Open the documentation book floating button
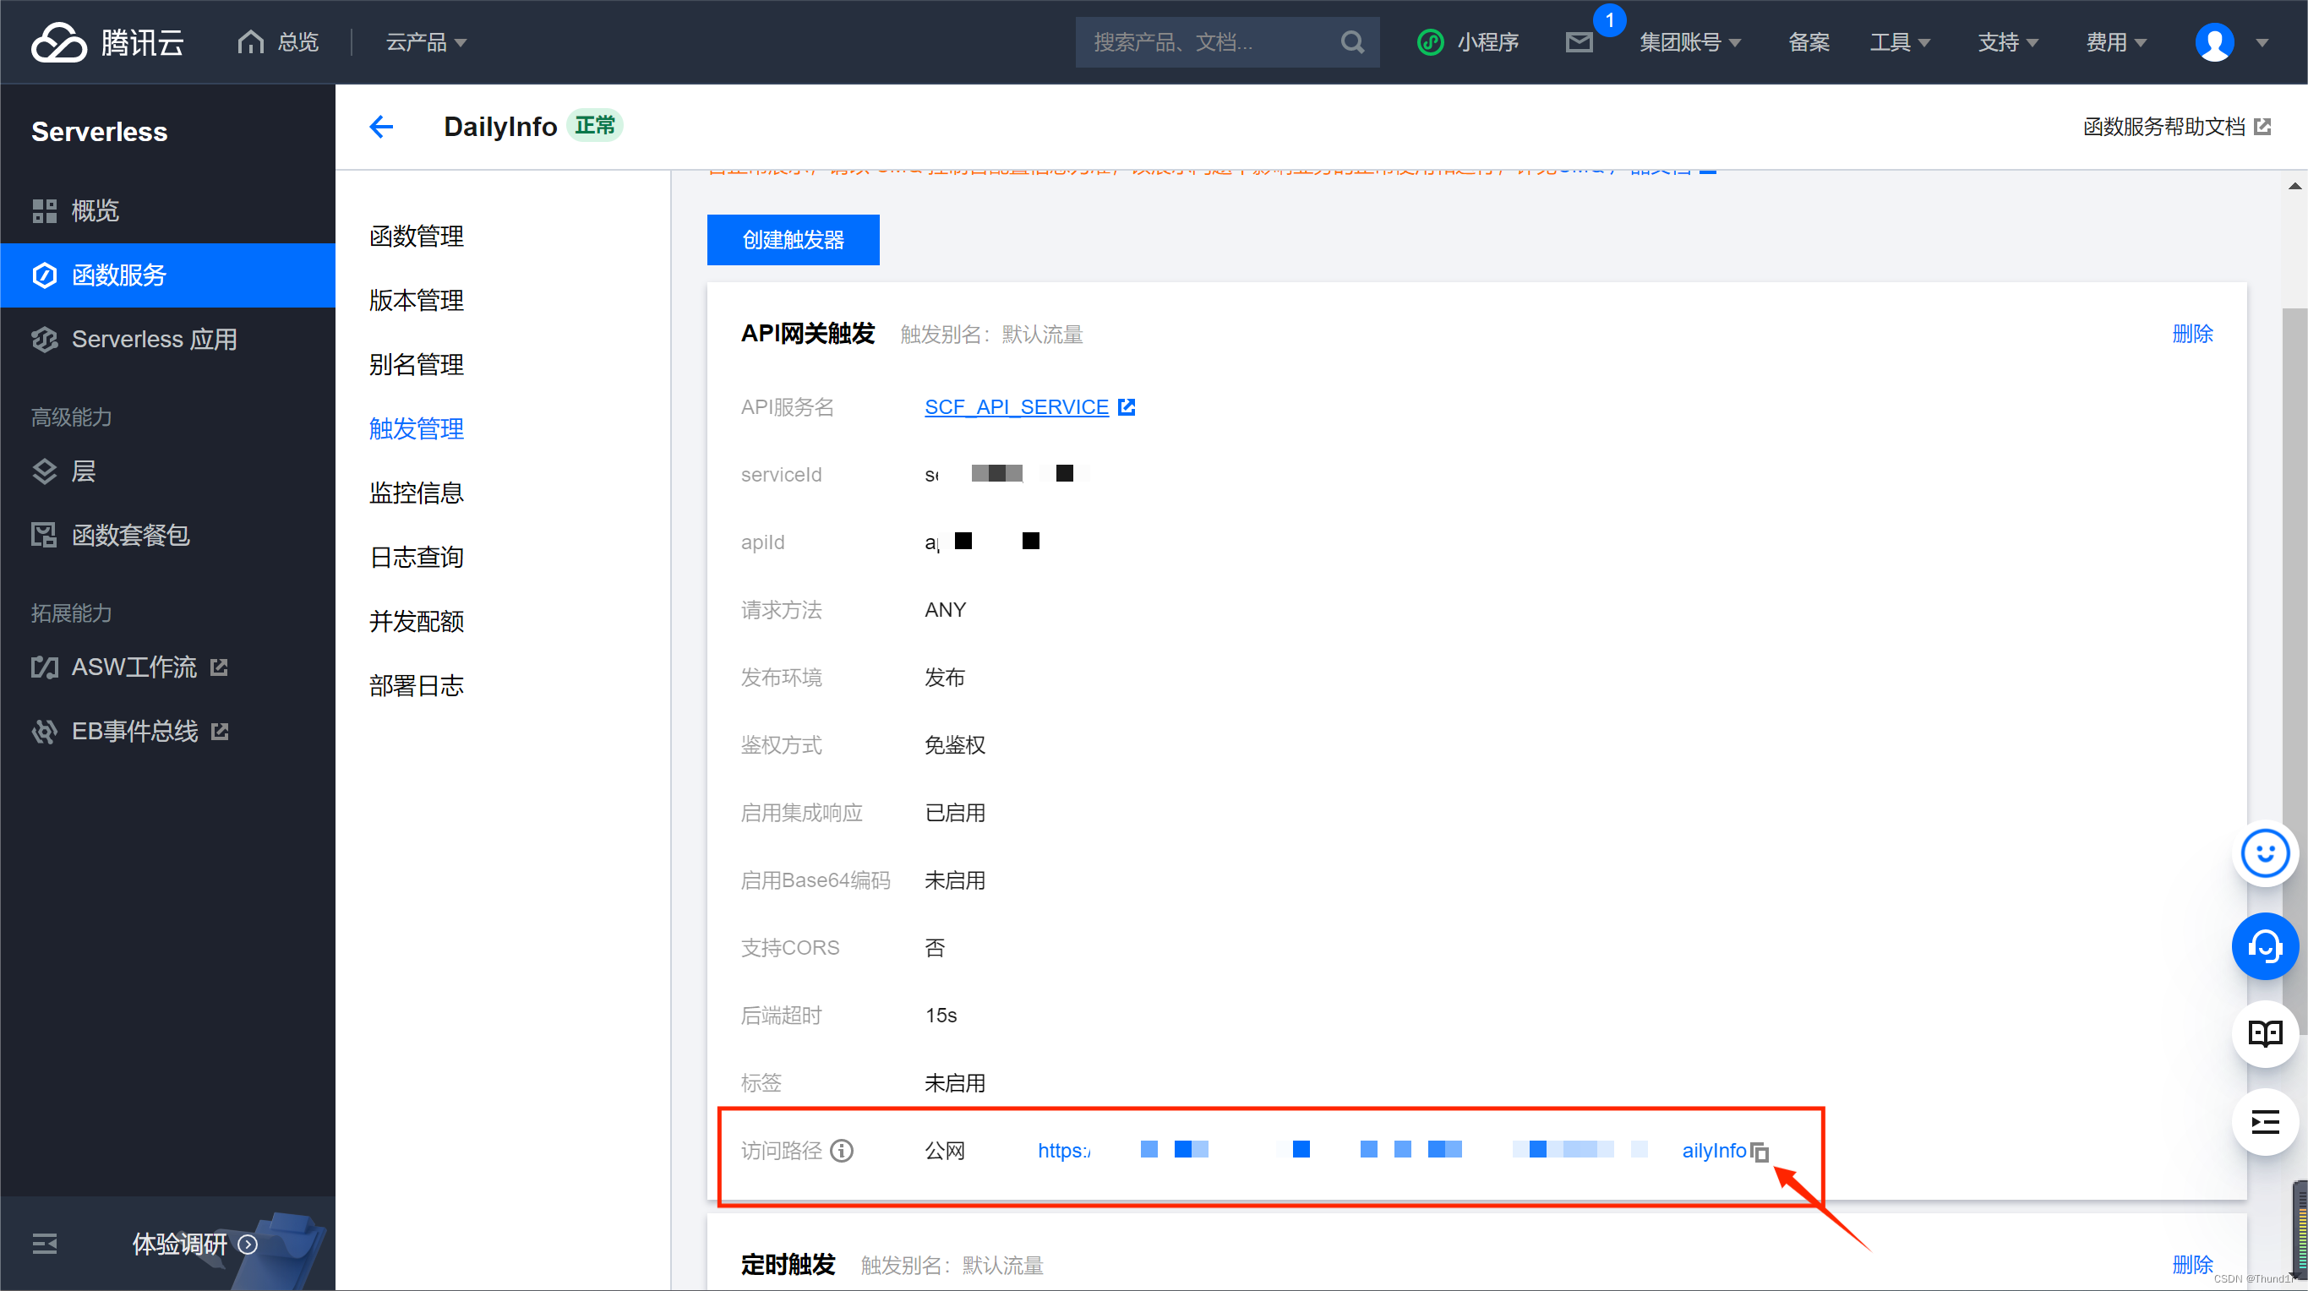This screenshot has width=2308, height=1291. tap(2265, 1034)
